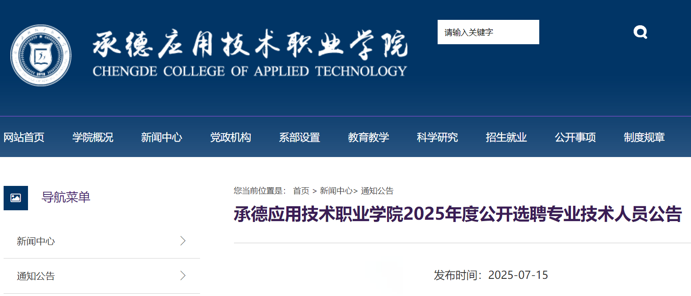Click the 2025年度公开选聘 announcement headline
Image resolution: width=691 pixels, height=296 pixels.
[x=458, y=214]
